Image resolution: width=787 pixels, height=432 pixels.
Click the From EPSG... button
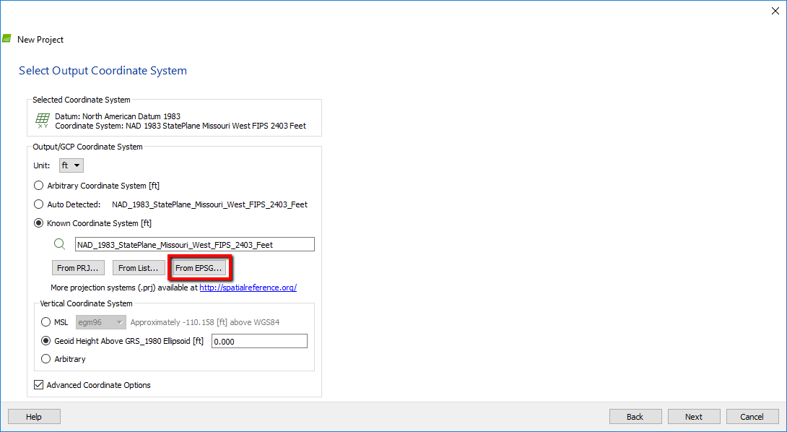(200, 268)
